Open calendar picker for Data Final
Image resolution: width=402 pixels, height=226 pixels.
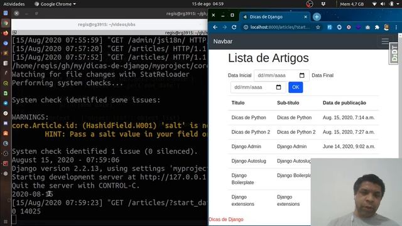tap(278, 87)
